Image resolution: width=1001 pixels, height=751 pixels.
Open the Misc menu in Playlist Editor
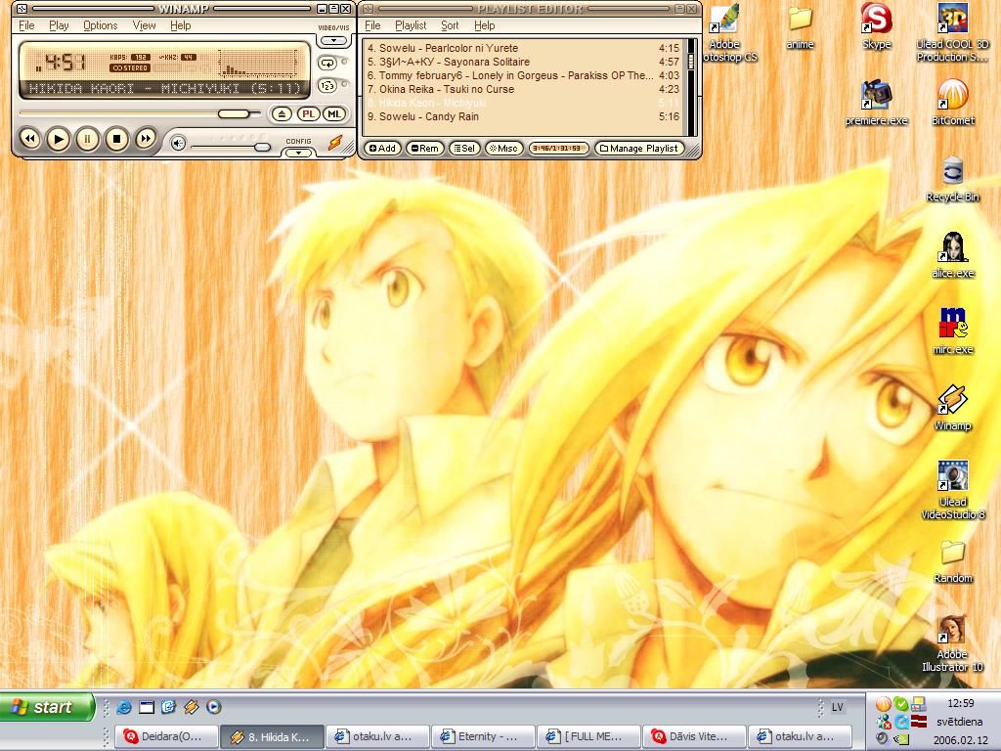click(503, 149)
